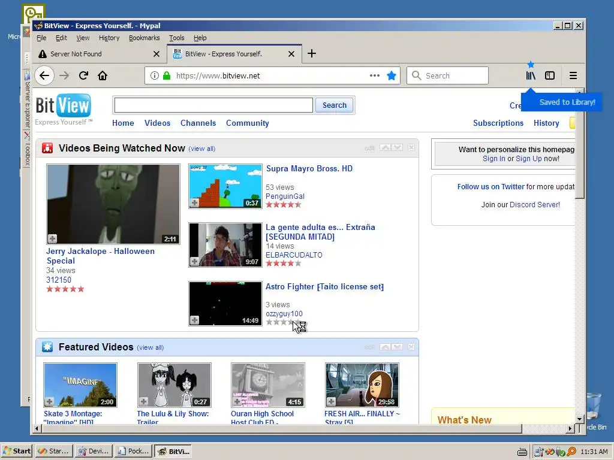614x460 pixels.
Task: Open the Tools menu
Action: point(177,38)
